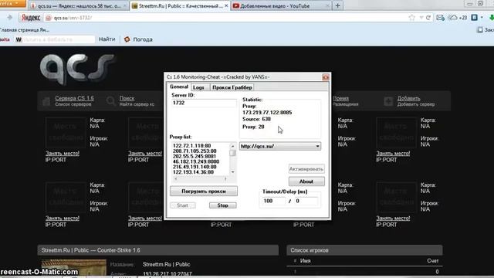
Task: Click the Найти search button
Action: tap(107, 39)
